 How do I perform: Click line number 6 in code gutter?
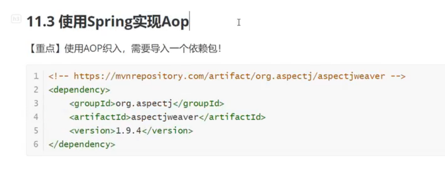[x=36, y=144]
